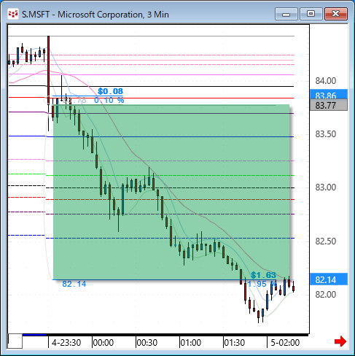The height and width of the screenshot is (356, 355).
Task: Maximize the S.MSFT chart window
Action: pos(311,14)
